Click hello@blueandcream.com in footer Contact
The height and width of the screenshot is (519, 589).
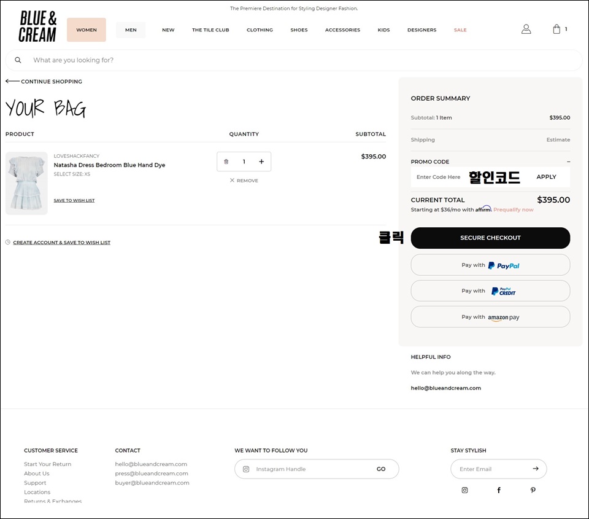[x=151, y=464]
